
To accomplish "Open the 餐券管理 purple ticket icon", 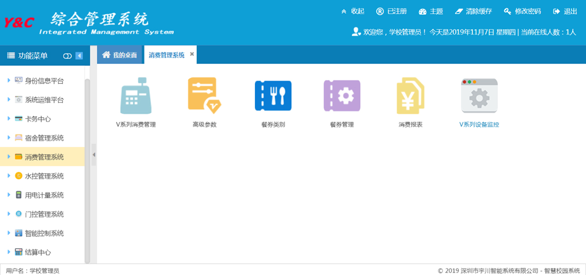I will point(341,96).
